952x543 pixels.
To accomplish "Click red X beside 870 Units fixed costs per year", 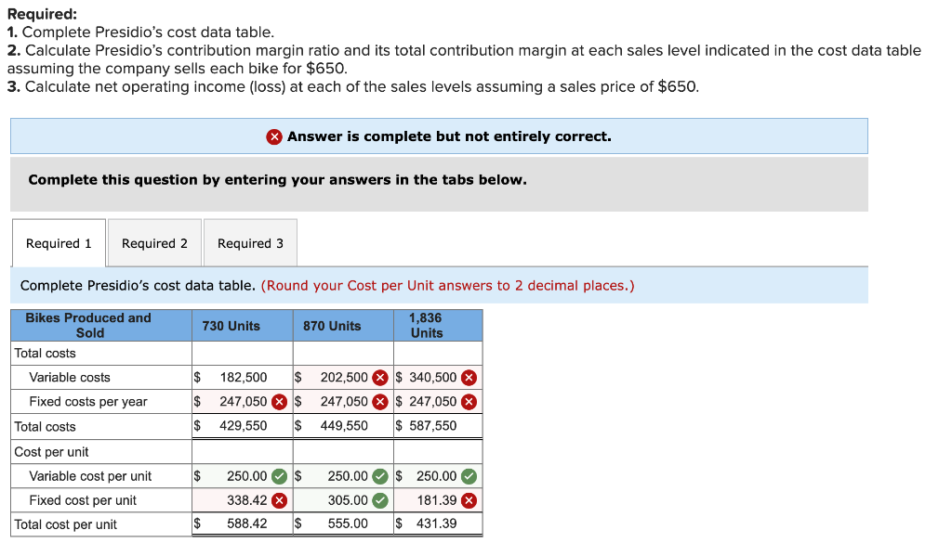I will pos(379,401).
